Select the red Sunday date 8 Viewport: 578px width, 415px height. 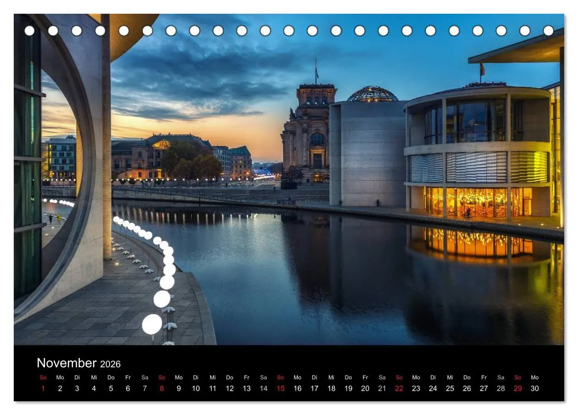click(162, 388)
